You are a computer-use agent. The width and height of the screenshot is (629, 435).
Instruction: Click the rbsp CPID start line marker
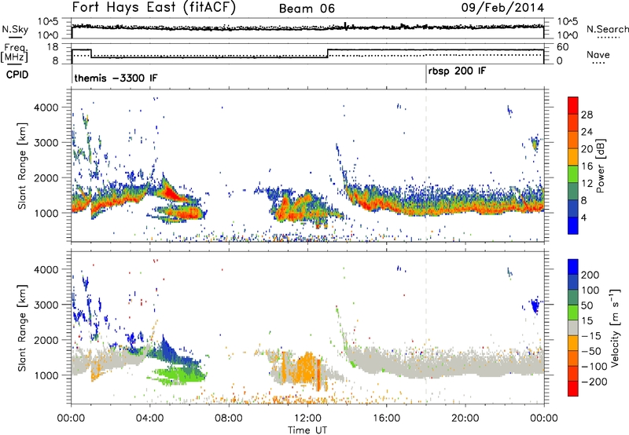426,74
